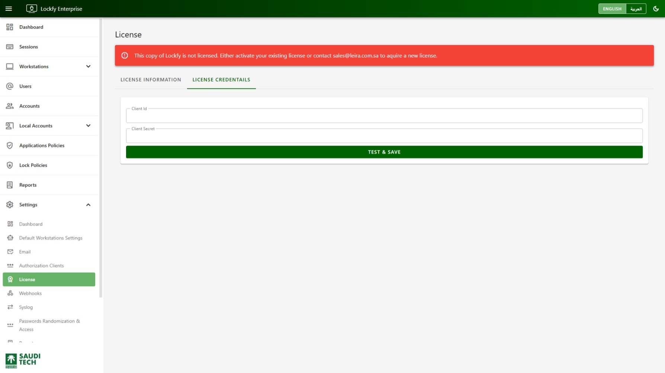The image size is (665, 373).
Task: Open Authorization Clients settings
Action: pos(49,266)
